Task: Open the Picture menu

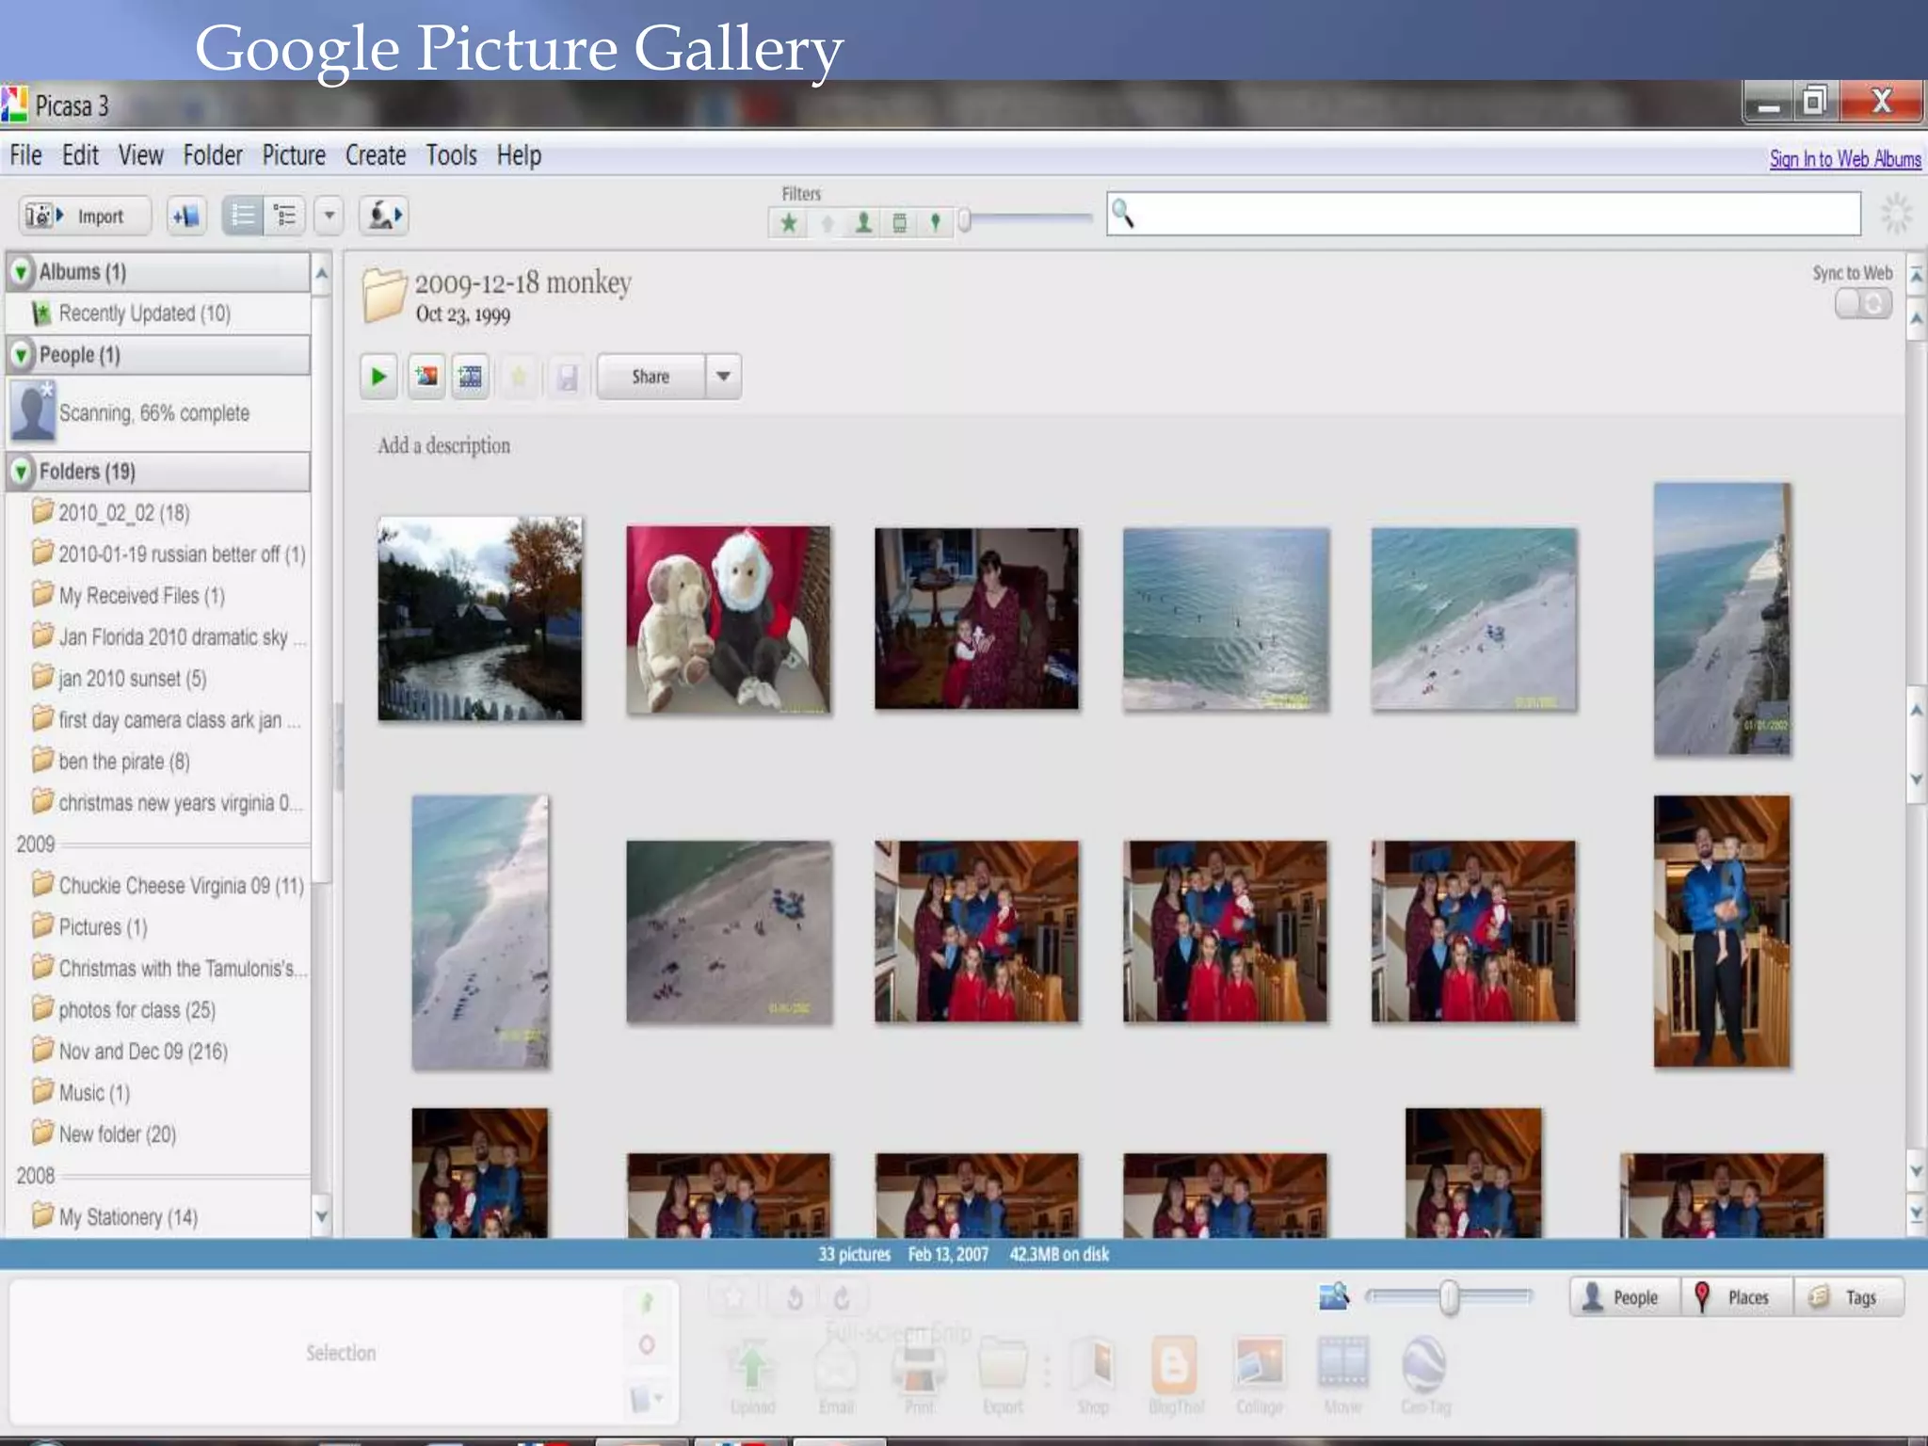Action: tap(294, 155)
